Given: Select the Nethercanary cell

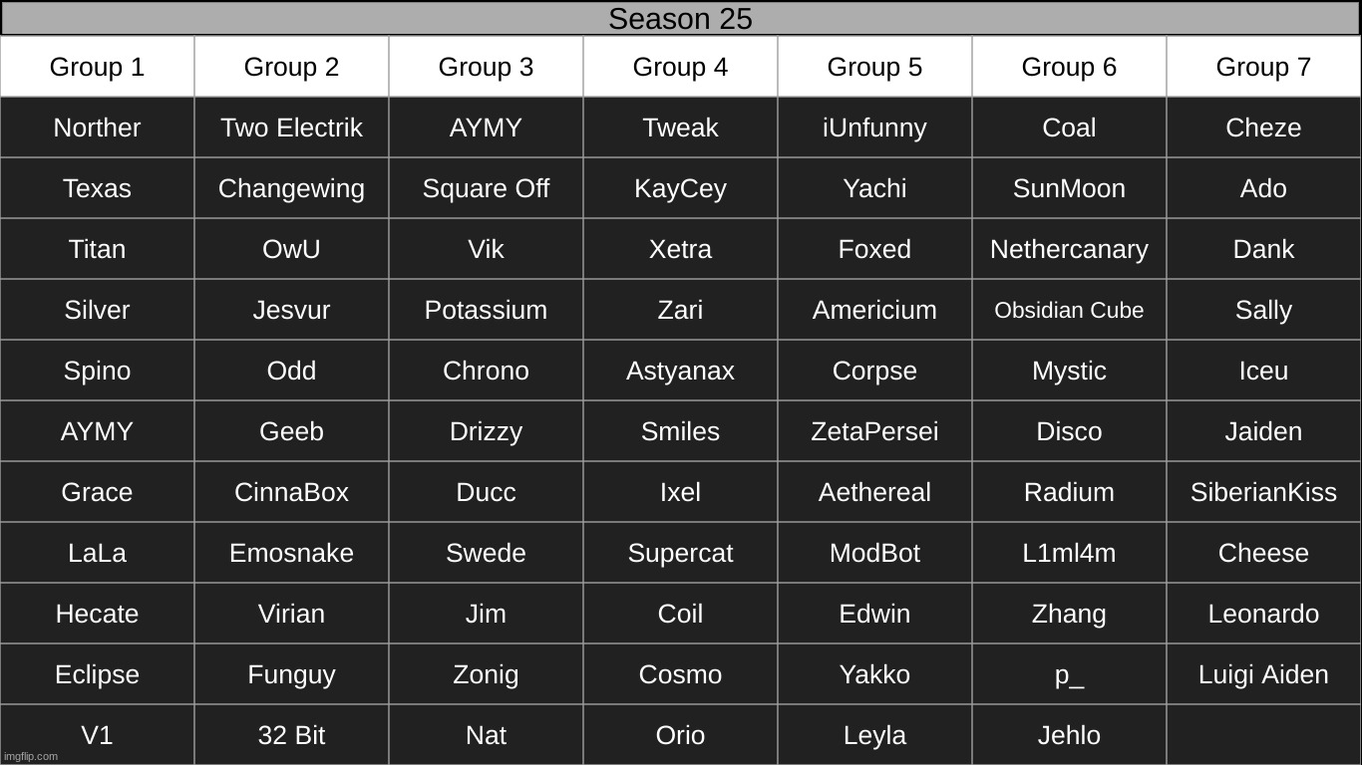Looking at the screenshot, I should click(x=1069, y=249).
